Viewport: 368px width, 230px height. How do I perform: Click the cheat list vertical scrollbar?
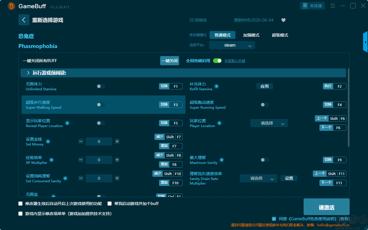(x=349, y=108)
